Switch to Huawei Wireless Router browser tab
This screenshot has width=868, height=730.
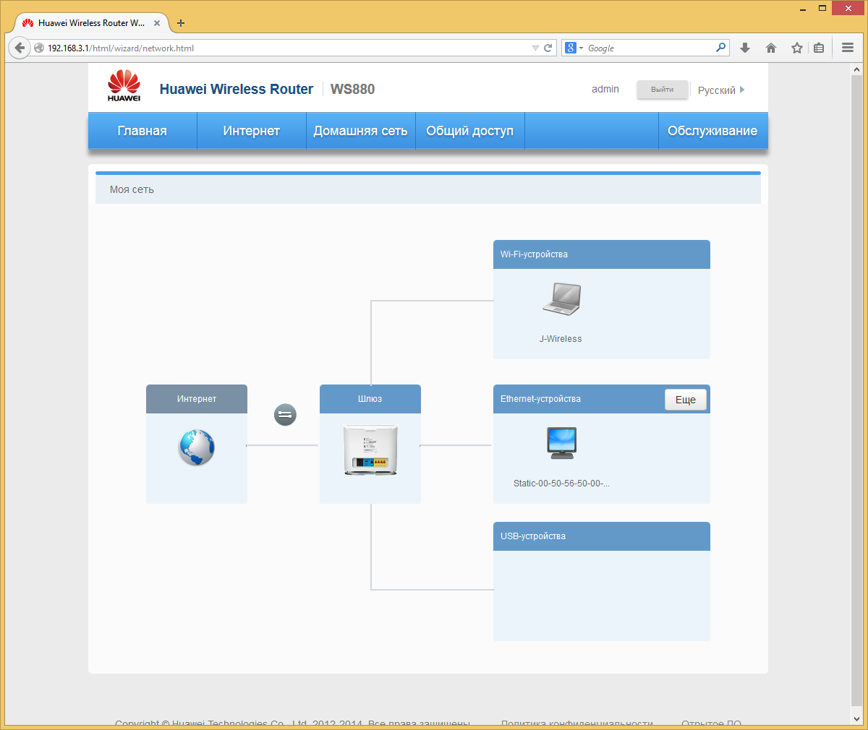pyautogui.click(x=90, y=23)
